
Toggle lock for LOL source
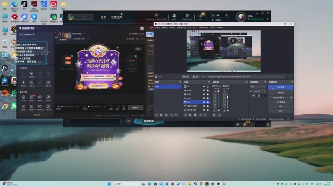[x=208, y=102]
